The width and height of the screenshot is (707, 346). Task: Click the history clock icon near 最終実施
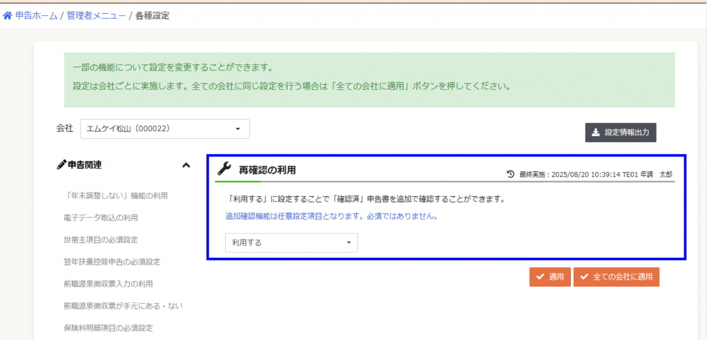[511, 173]
